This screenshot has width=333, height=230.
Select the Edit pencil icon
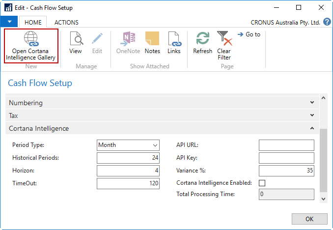pyautogui.click(x=97, y=38)
